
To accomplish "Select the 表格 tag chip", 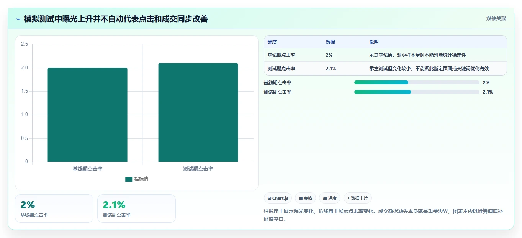I will (305, 198).
